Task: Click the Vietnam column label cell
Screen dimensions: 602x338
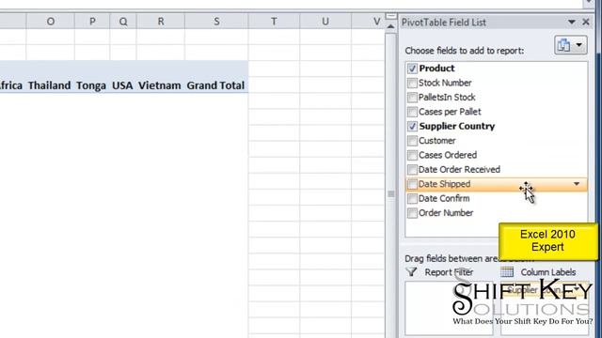Action: pyautogui.click(x=160, y=85)
